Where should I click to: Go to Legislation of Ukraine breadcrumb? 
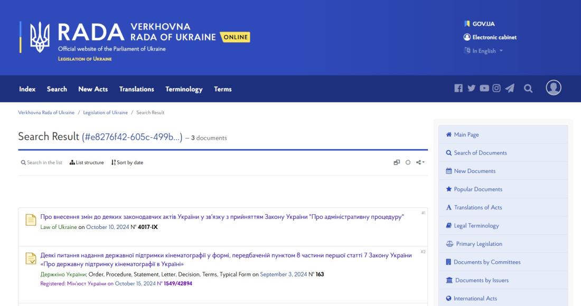click(x=105, y=112)
